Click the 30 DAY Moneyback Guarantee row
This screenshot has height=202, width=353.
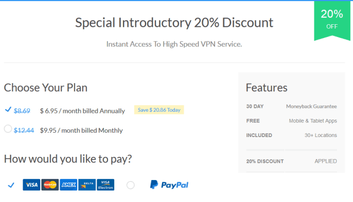[292, 106]
